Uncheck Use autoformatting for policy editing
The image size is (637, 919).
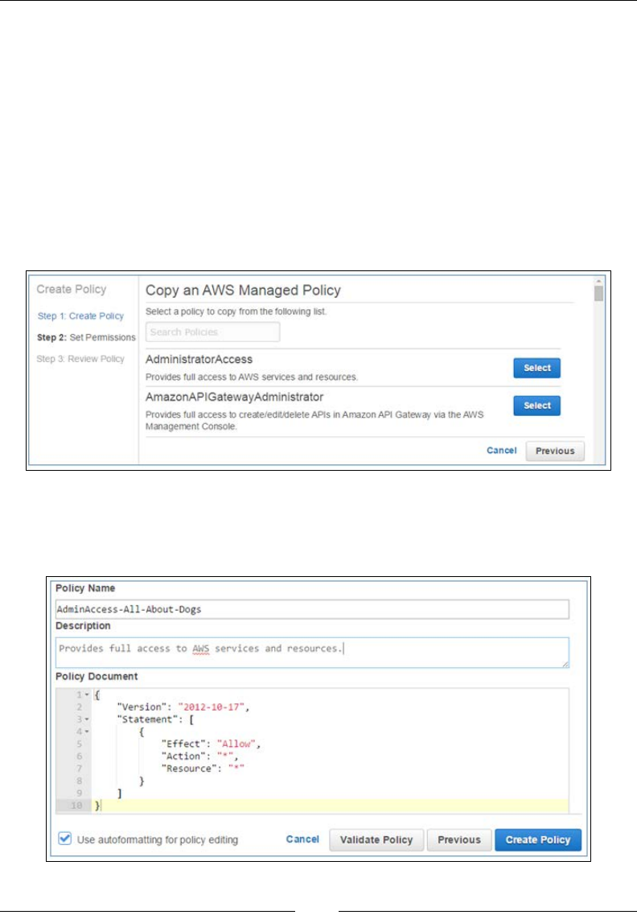point(65,839)
